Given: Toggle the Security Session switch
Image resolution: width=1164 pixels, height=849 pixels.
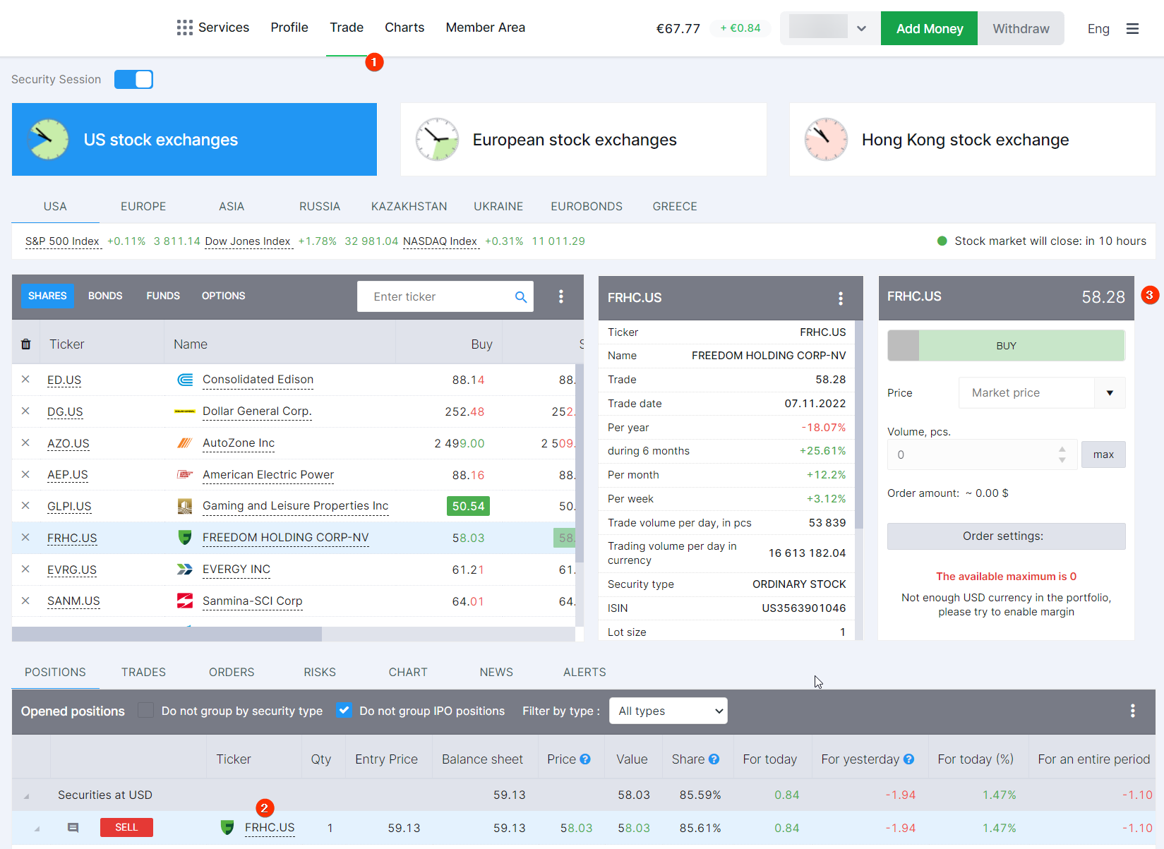Looking at the screenshot, I should coord(133,80).
